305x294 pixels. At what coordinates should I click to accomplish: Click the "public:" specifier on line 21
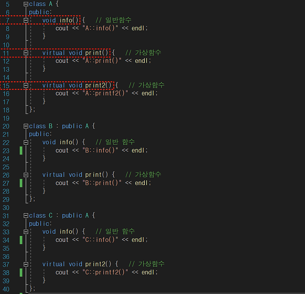[40, 134]
